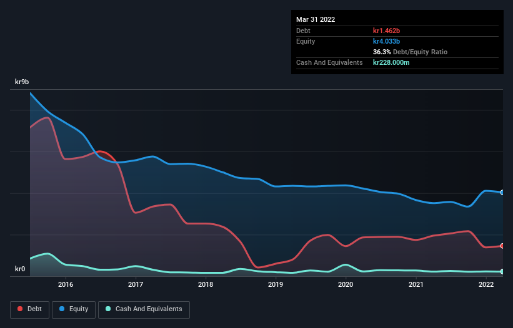Click the Equity label in tooltip
The height and width of the screenshot is (328, 513).
(x=306, y=41)
